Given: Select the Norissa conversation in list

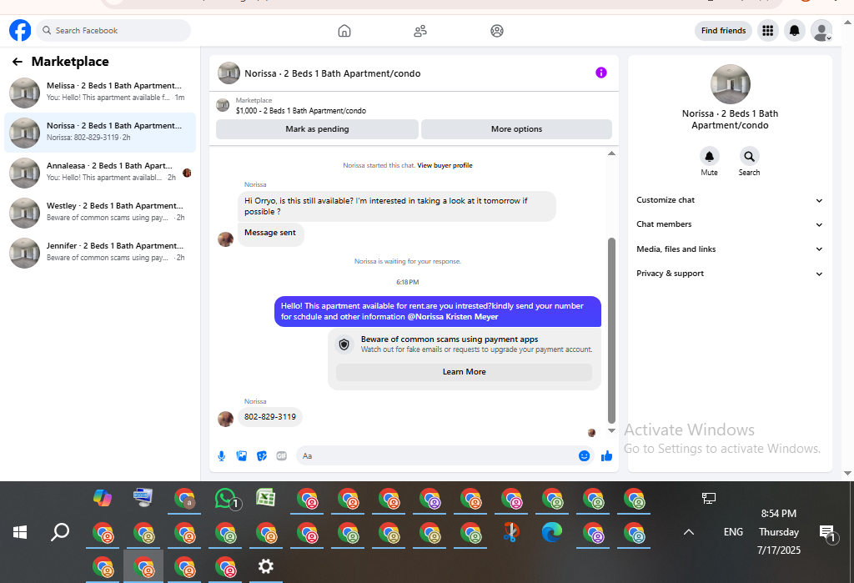Looking at the screenshot, I should pyautogui.click(x=100, y=133).
